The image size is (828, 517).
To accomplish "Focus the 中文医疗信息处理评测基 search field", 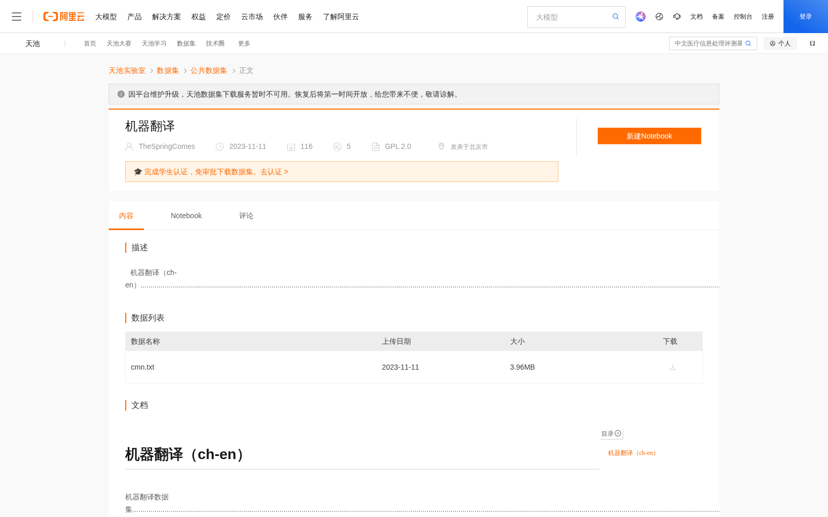I will [708, 43].
